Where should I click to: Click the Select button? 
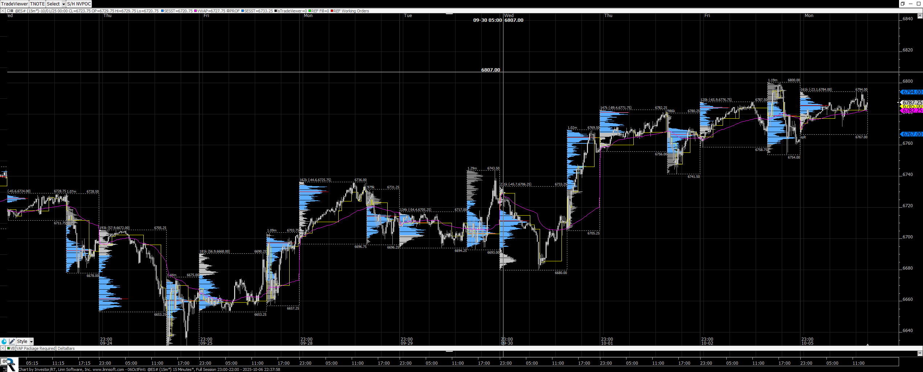pyautogui.click(x=53, y=4)
